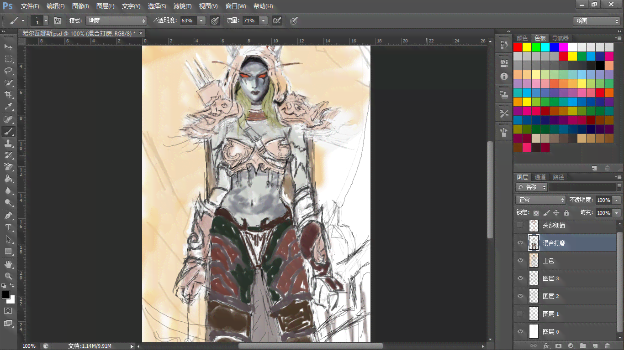Toggle Quick Mask mode in toolbox
This screenshot has width=624, height=350.
[8, 310]
